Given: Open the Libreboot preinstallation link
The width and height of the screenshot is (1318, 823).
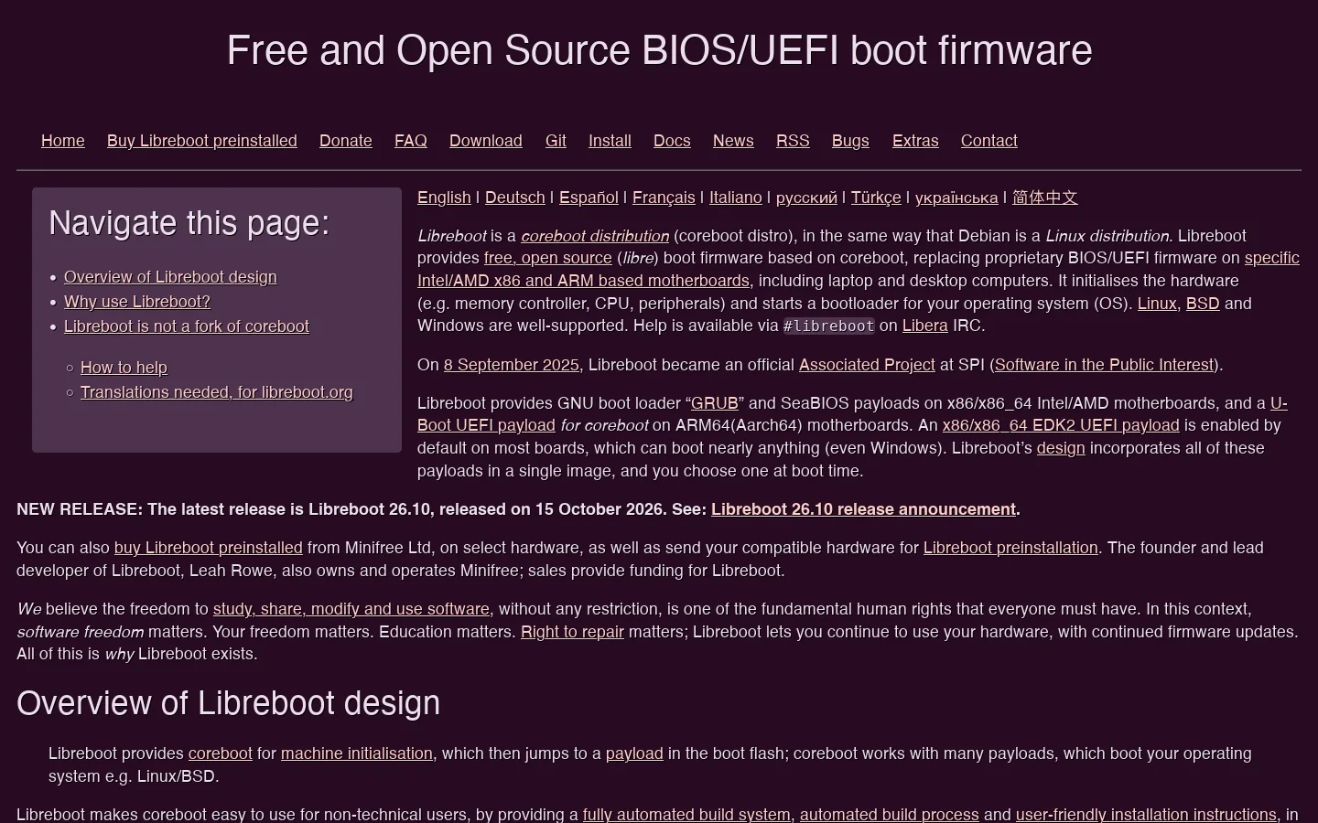Looking at the screenshot, I should click(x=1010, y=548).
